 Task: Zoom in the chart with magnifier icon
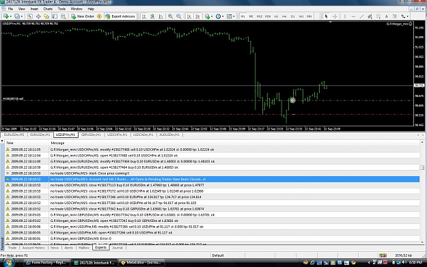170,16
